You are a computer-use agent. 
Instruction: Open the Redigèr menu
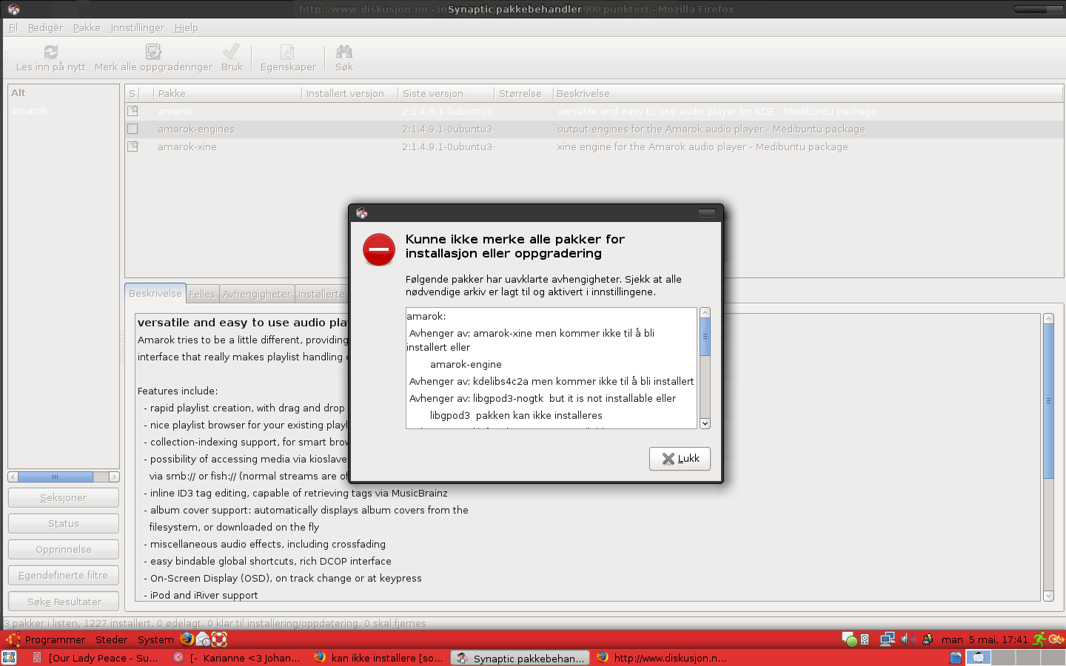click(x=45, y=27)
